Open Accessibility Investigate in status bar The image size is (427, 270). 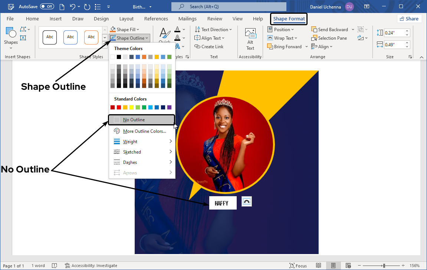(x=91, y=266)
